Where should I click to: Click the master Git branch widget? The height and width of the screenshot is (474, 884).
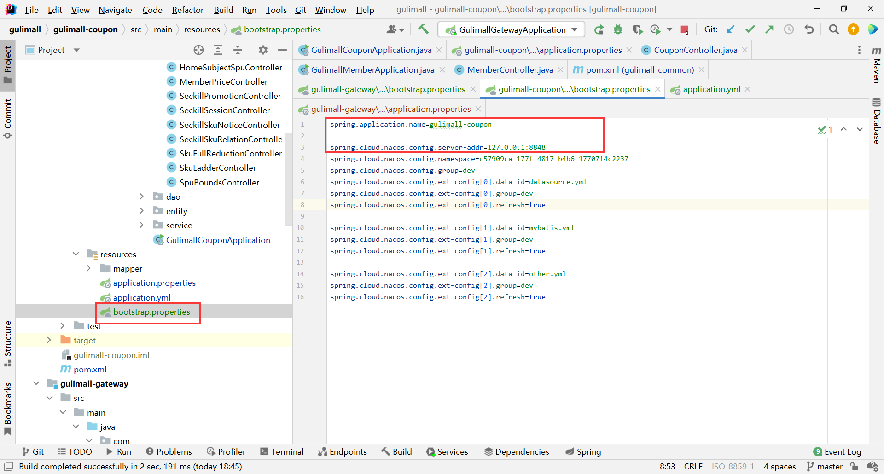[825, 466]
